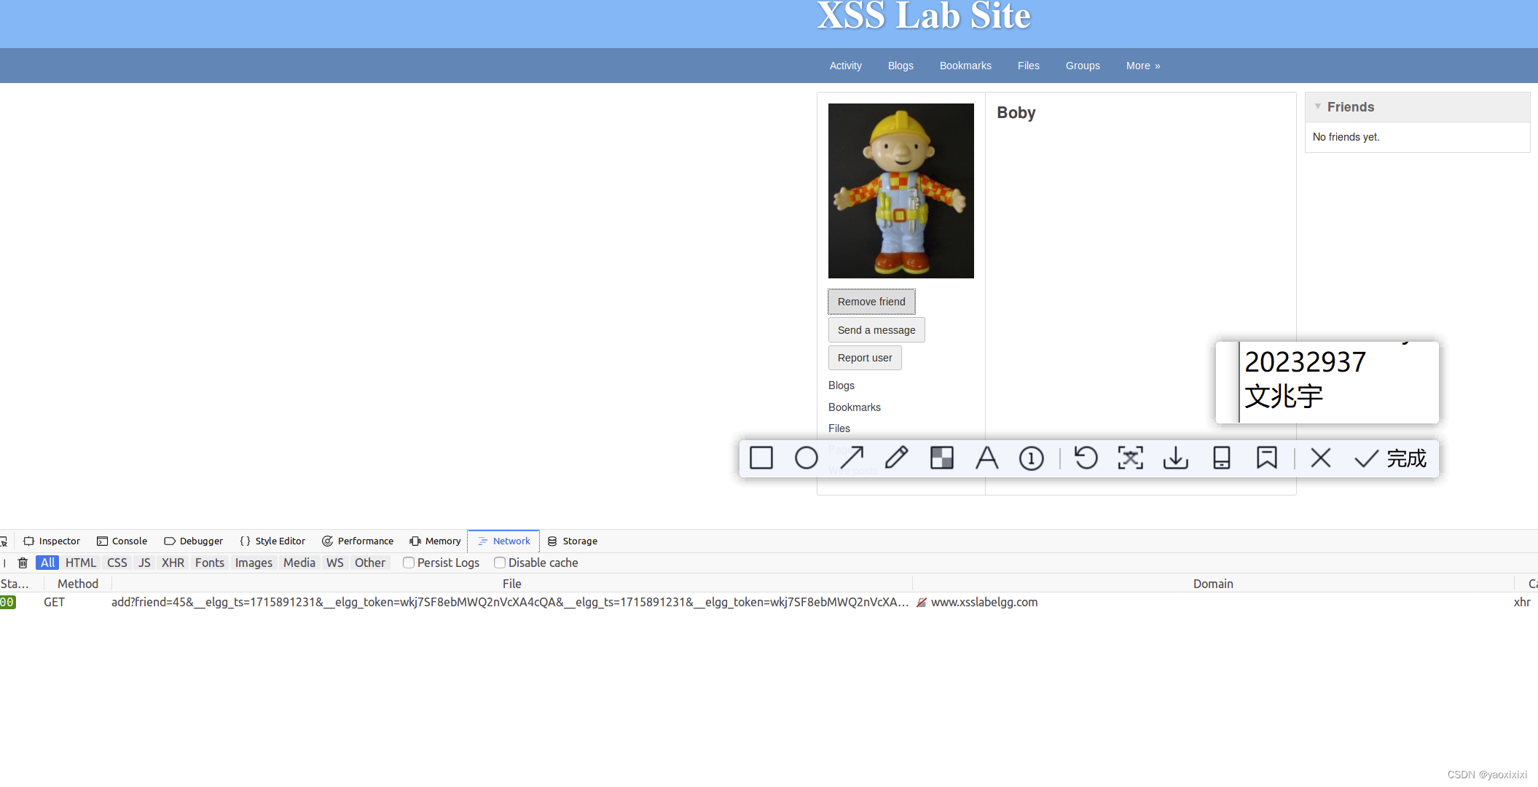Open the Memory tab
Image resolution: width=1538 pixels, height=787 pixels.
tap(435, 541)
